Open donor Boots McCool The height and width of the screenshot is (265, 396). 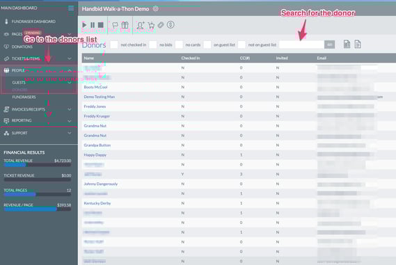click(x=95, y=87)
